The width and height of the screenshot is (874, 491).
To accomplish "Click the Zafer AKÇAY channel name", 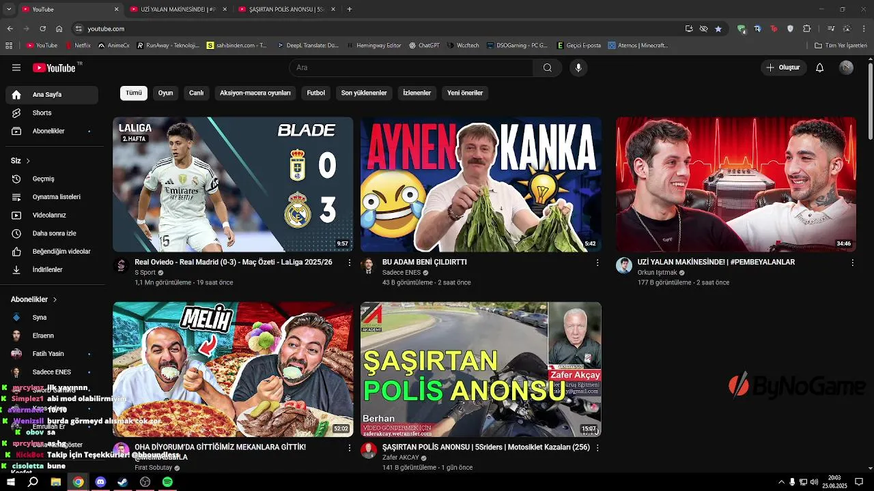I will click(x=401, y=458).
